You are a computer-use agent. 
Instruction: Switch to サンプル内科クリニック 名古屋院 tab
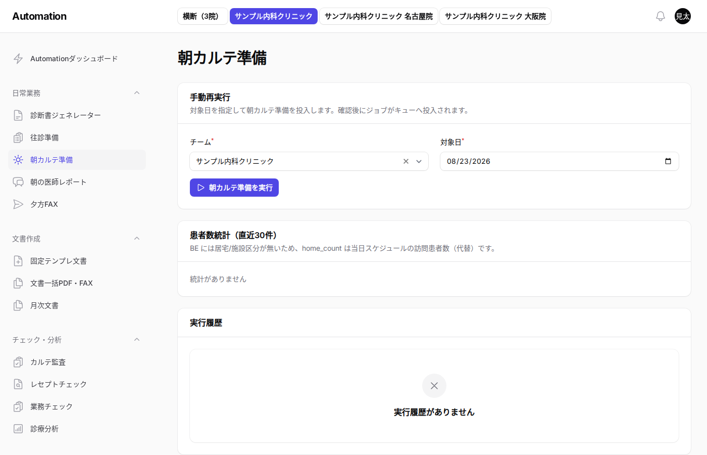point(379,16)
